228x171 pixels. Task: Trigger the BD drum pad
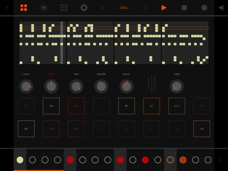[26, 129]
